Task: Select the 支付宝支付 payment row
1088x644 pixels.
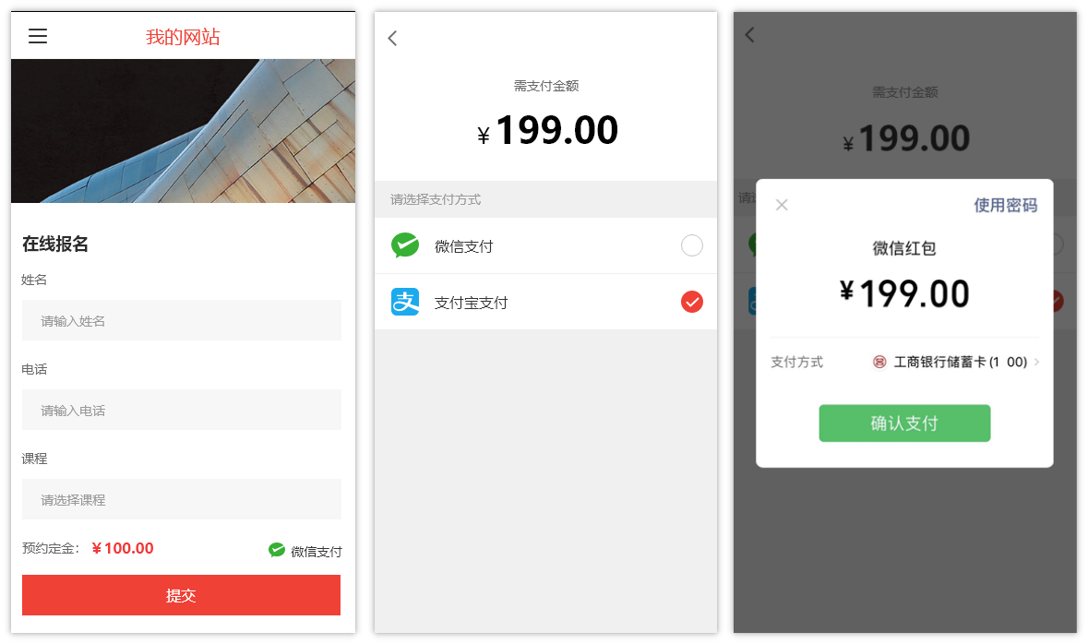Action: (x=545, y=302)
